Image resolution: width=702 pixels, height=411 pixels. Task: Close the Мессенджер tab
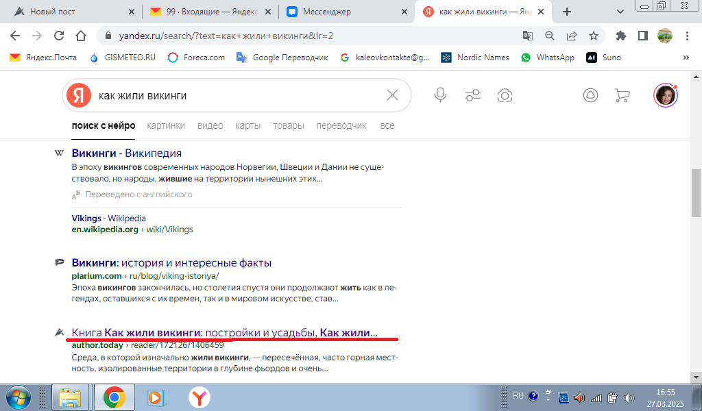click(404, 12)
